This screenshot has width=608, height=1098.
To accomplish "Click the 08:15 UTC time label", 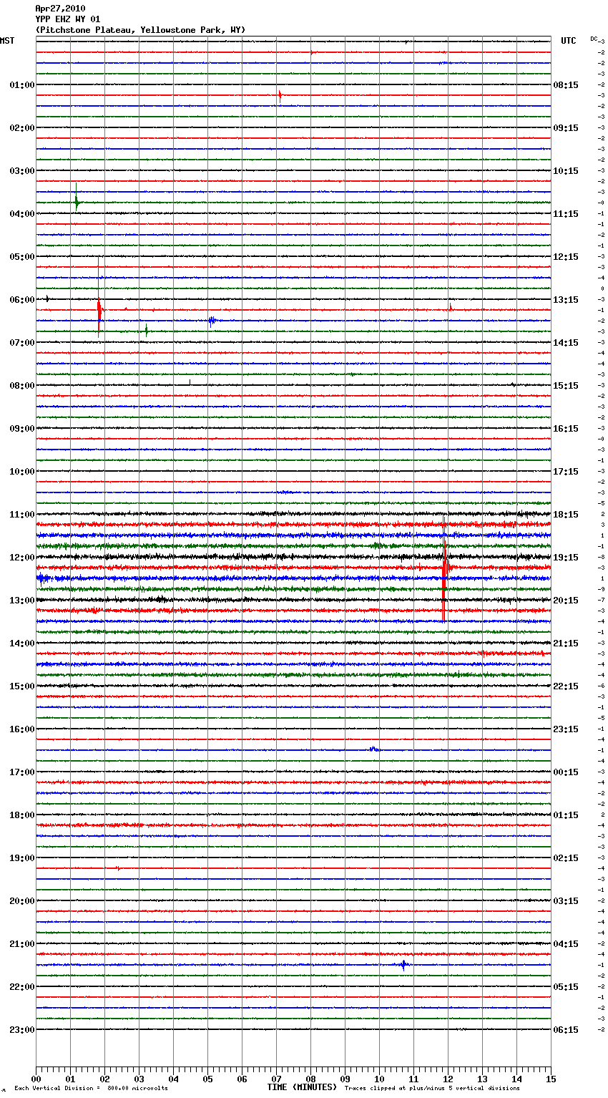I will (x=566, y=84).
